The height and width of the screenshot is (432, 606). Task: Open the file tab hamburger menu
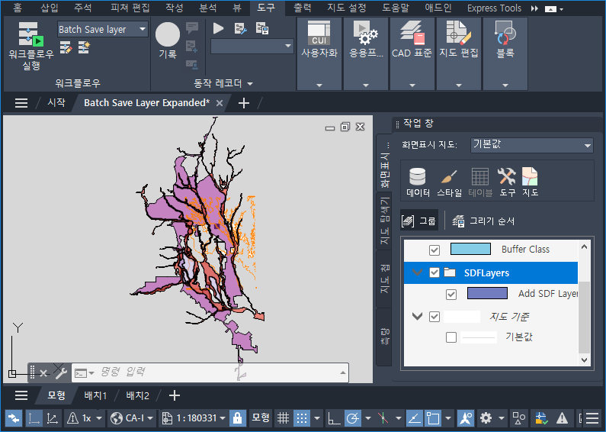point(21,103)
